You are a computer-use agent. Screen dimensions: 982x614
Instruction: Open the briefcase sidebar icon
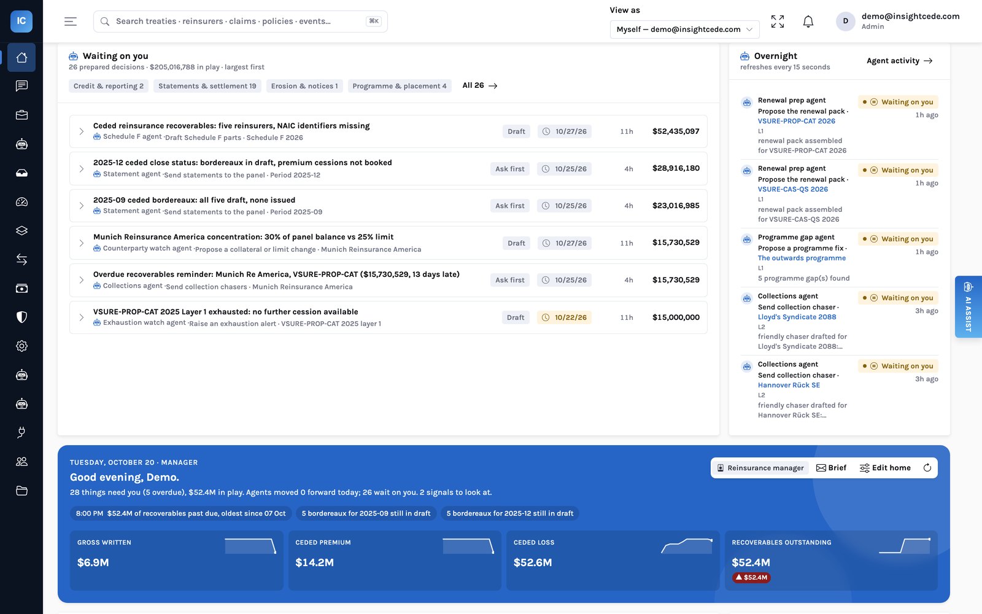[x=21, y=115]
